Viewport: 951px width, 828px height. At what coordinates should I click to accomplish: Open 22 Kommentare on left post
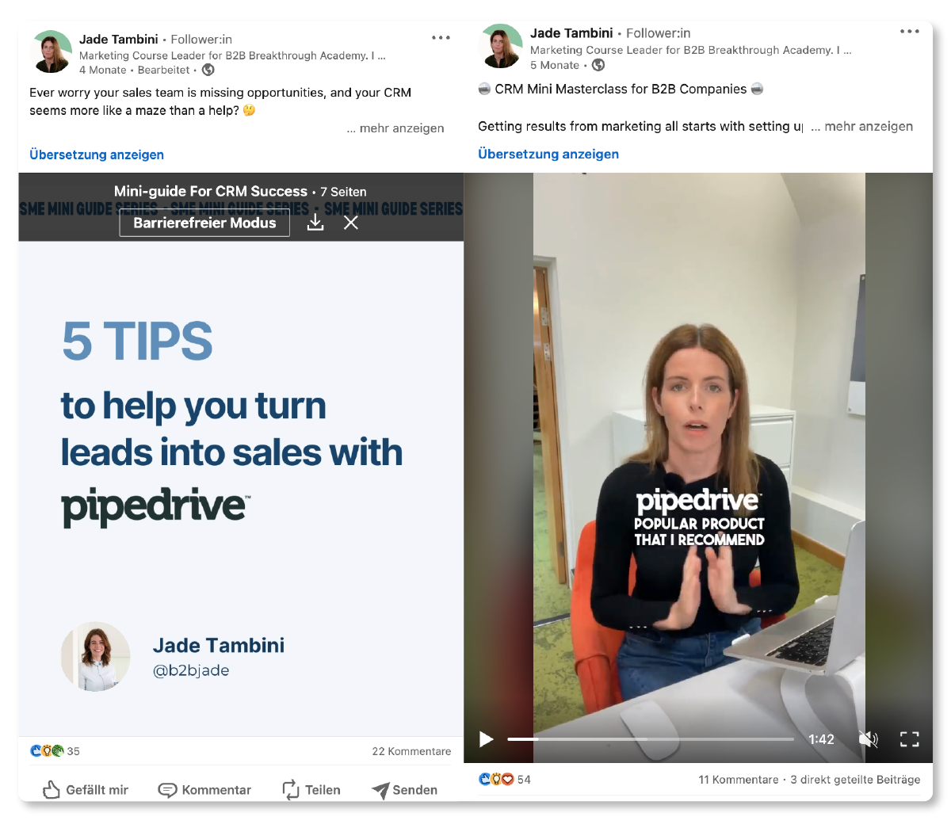[411, 751]
